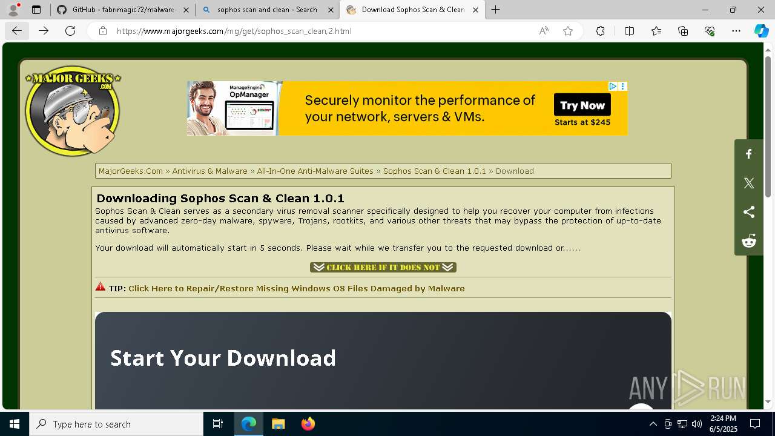This screenshot has width=775, height=436.
Task: Click the scrollbar down arrow
Action: pos(768,401)
